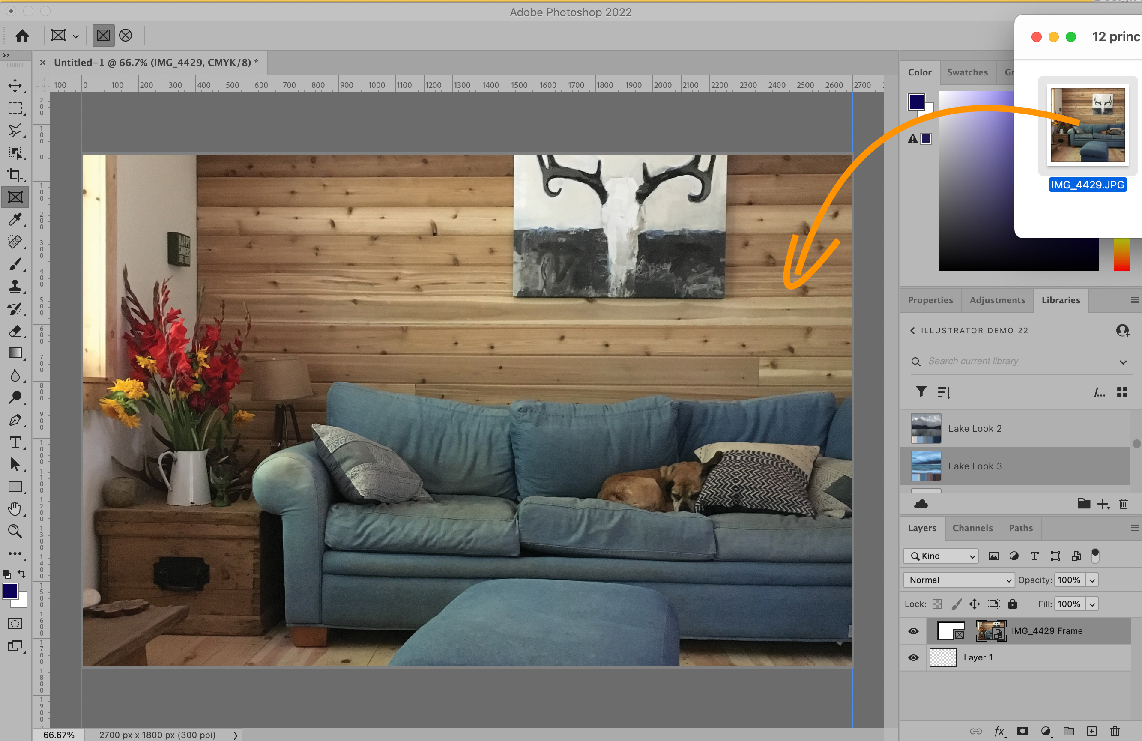Open the Kind layer filter dropdown
The height and width of the screenshot is (741, 1142).
point(941,556)
